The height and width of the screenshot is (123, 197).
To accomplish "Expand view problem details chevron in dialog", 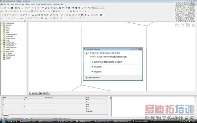I will [86, 77].
